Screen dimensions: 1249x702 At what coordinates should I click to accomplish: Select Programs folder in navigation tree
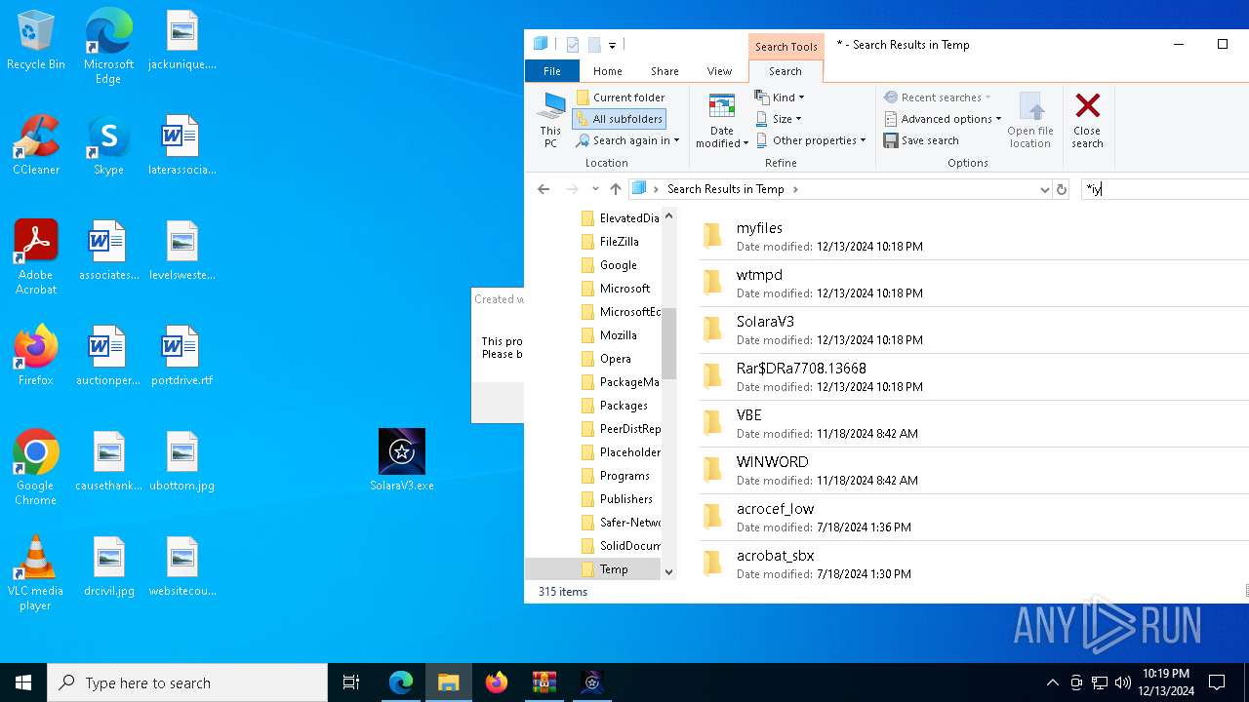[624, 476]
